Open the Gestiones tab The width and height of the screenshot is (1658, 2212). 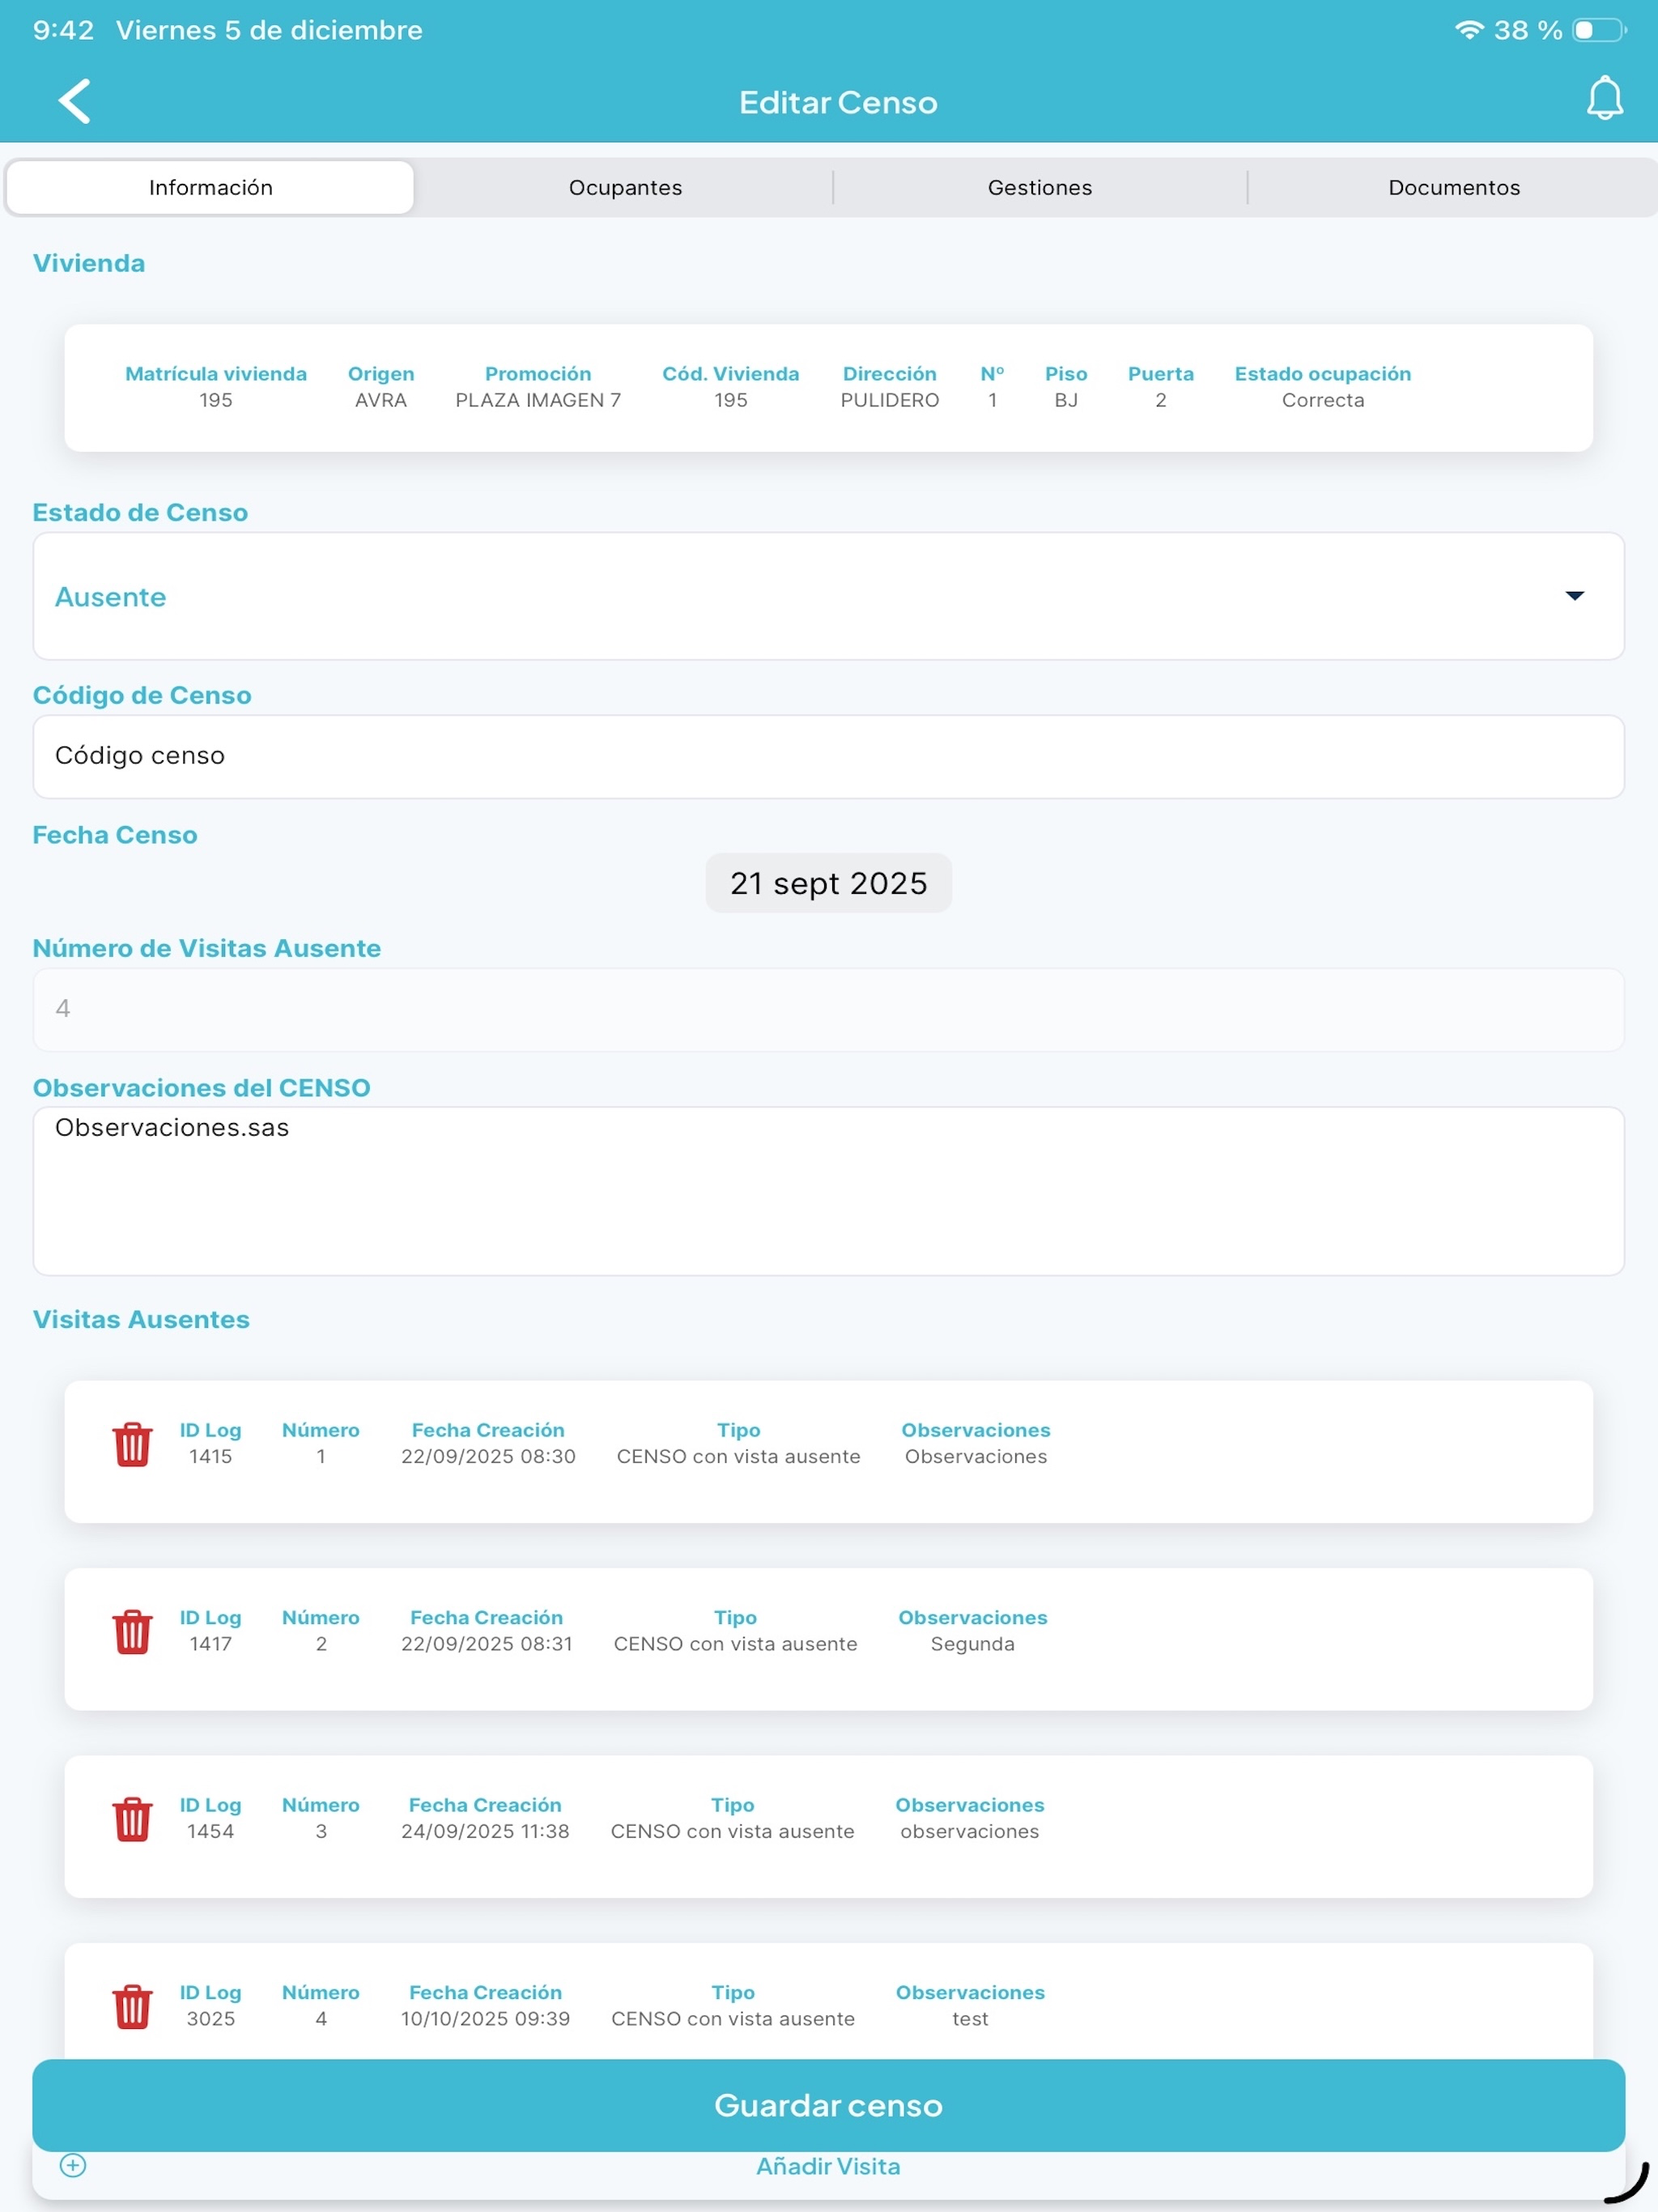(1040, 187)
